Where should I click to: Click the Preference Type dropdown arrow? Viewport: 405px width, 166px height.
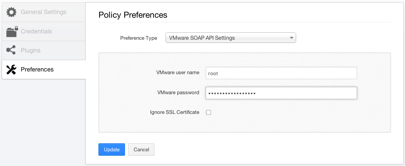click(291, 38)
